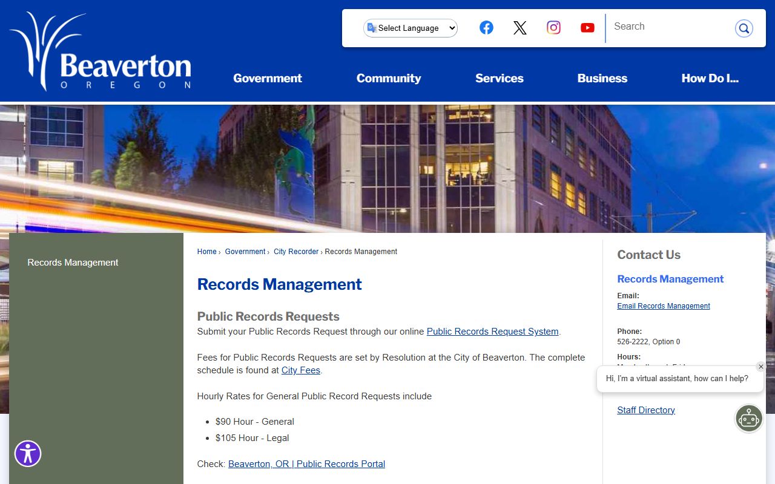The width and height of the screenshot is (775, 484).
Task: Open the virtual assistant robot icon
Action: click(749, 418)
